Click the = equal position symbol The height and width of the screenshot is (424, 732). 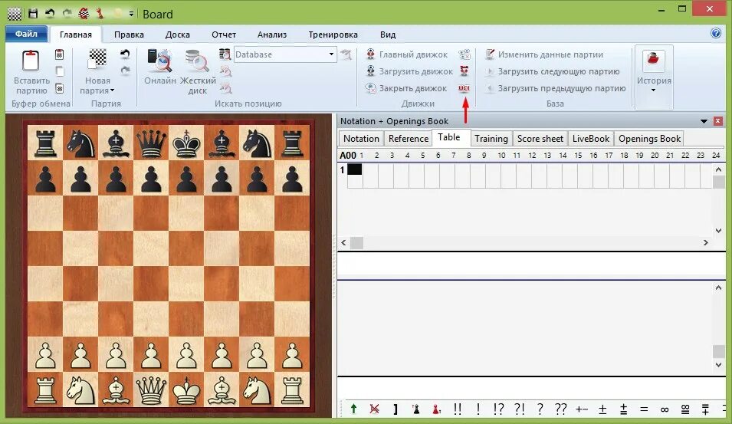644,409
